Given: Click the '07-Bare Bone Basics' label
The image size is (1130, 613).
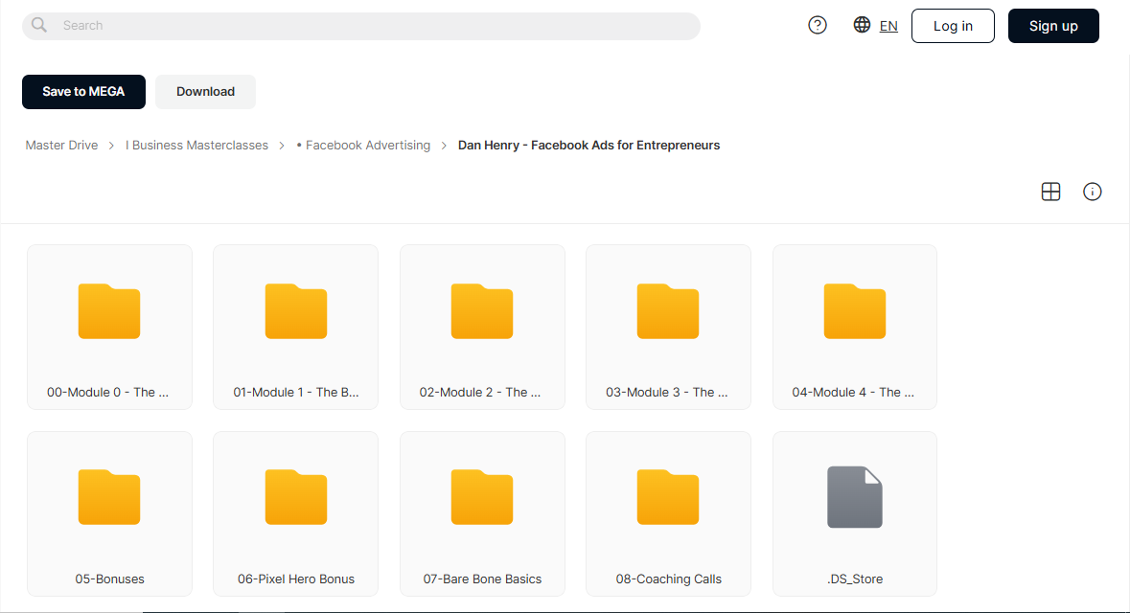Looking at the screenshot, I should pyautogui.click(x=482, y=579).
